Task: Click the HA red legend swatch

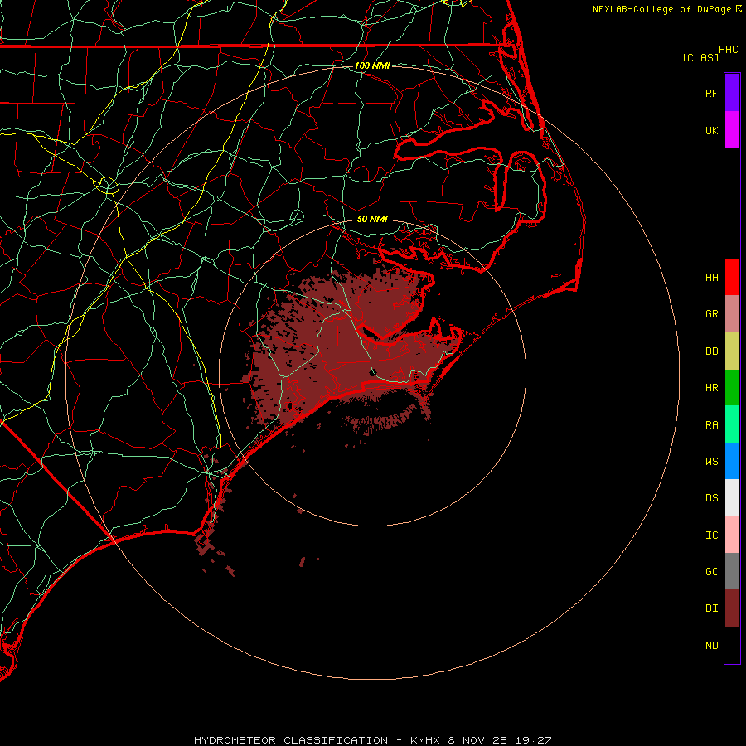Action: (x=732, y=277)
